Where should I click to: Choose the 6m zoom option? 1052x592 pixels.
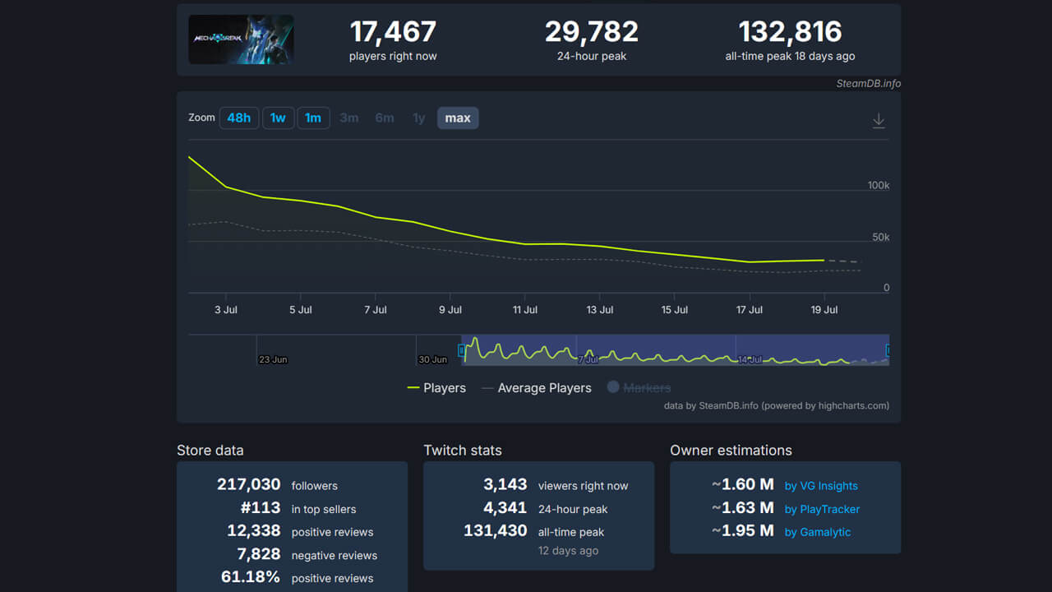click(385, 118)
